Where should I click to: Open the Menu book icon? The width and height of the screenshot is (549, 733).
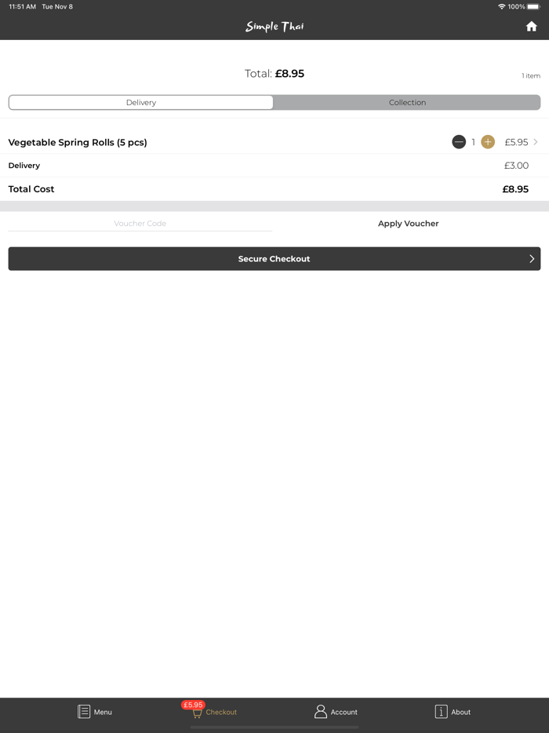tap(84, 712)
